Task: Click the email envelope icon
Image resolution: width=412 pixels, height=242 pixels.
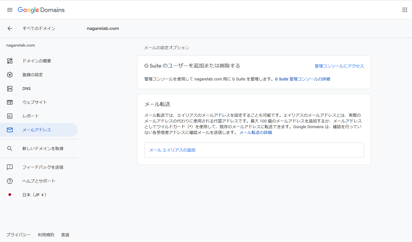Action: pos(10,130)
